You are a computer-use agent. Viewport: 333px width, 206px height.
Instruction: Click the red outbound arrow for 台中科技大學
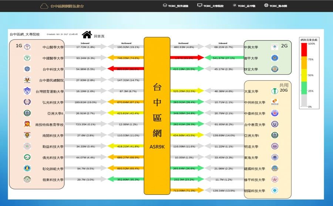click(126, 68)
